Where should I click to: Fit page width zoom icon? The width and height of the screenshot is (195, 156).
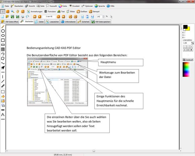pos(92,16)
